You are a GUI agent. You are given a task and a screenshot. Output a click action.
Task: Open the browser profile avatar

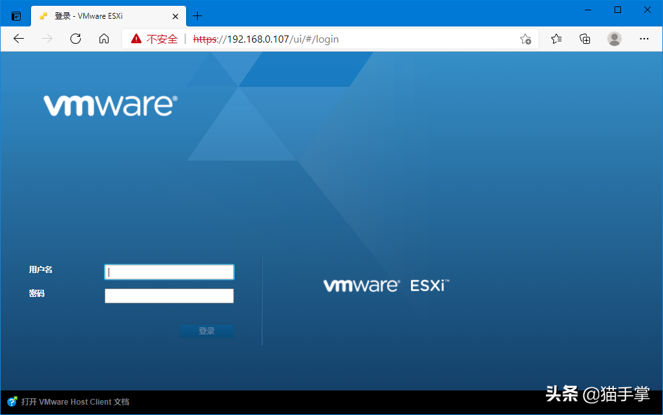coord(614,39)
